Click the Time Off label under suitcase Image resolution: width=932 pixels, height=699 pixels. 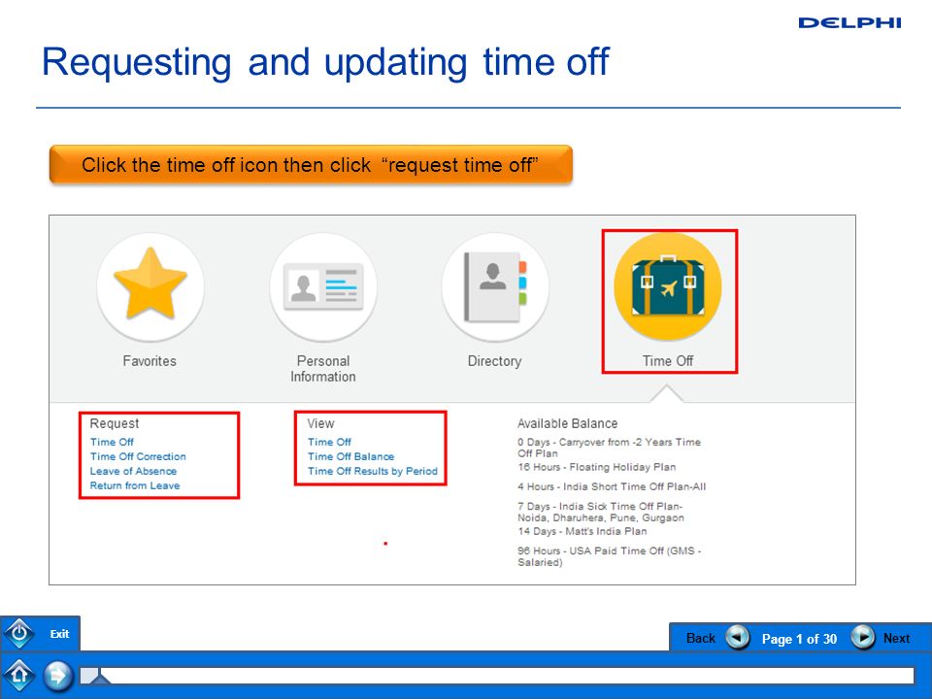(x=668, y=361)
